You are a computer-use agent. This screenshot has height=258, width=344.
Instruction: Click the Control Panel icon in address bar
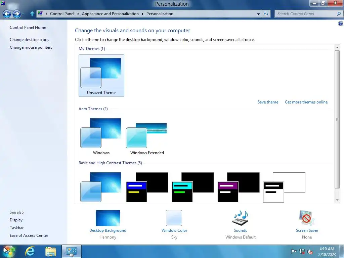[x=40, y=13]
